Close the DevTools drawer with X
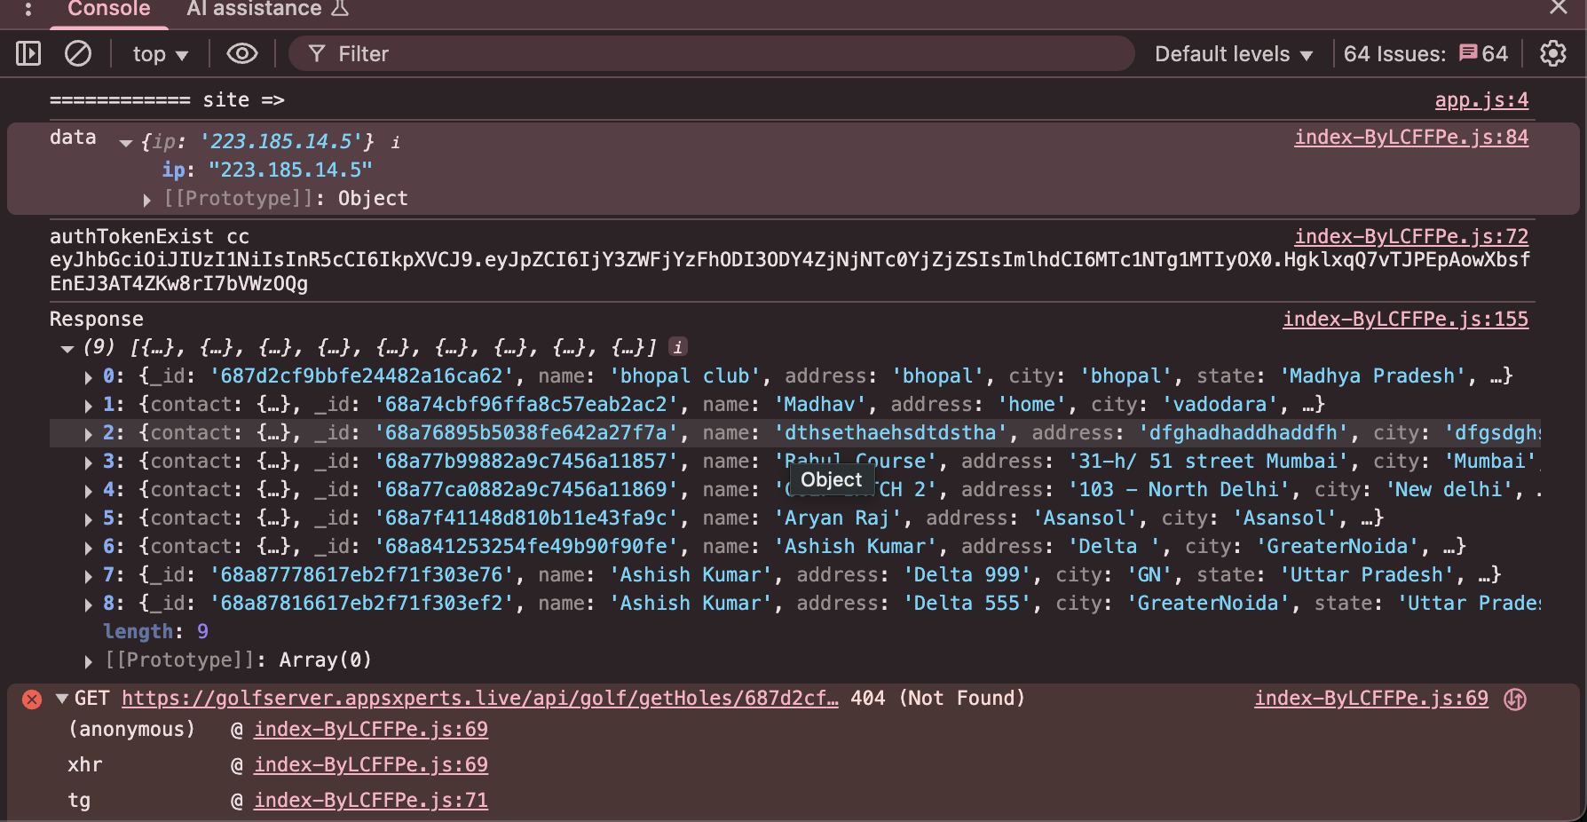The image size is (1587, 822). 1558,8
